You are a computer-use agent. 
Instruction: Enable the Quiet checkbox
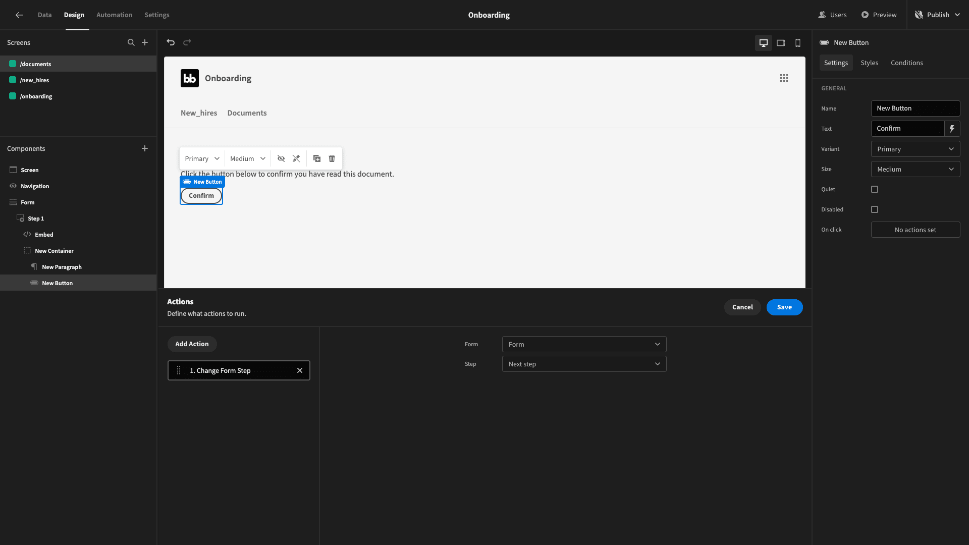pos(875,189)
